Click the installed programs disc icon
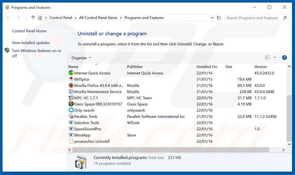Image resolution: width=295 pixels, height=175 pixels. [x=81, y=162]
